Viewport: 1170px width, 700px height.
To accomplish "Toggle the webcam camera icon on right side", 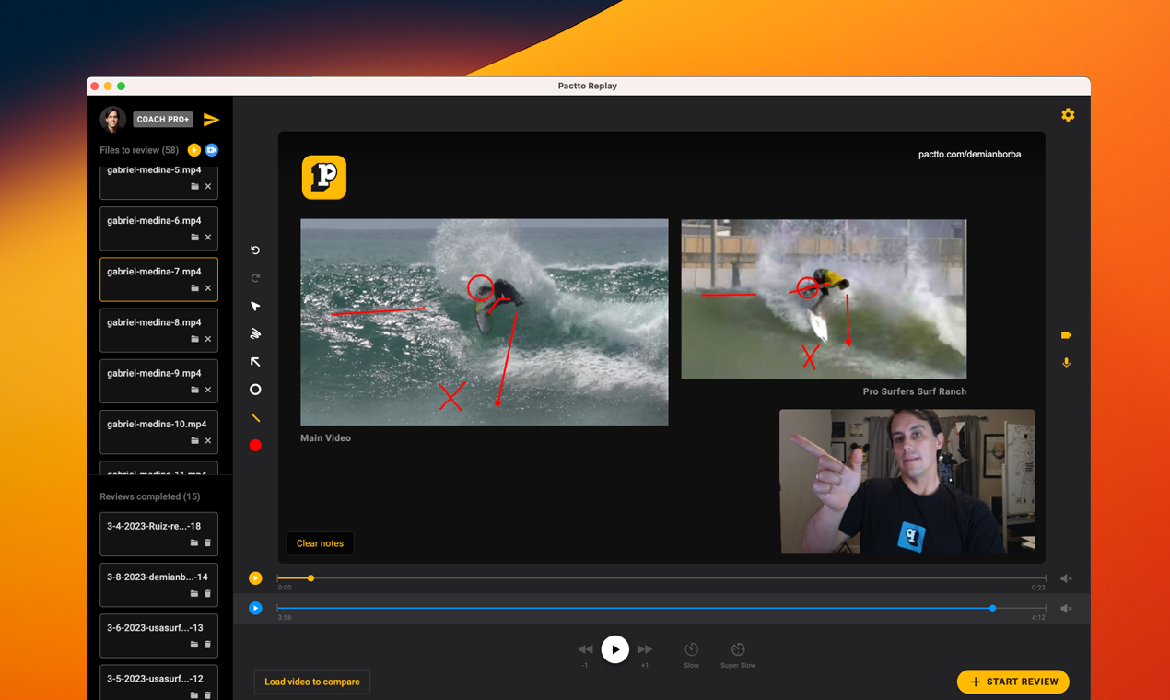I will point(1066,335).
